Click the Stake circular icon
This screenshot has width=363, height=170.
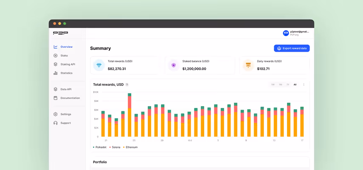[x=56, y=55]
